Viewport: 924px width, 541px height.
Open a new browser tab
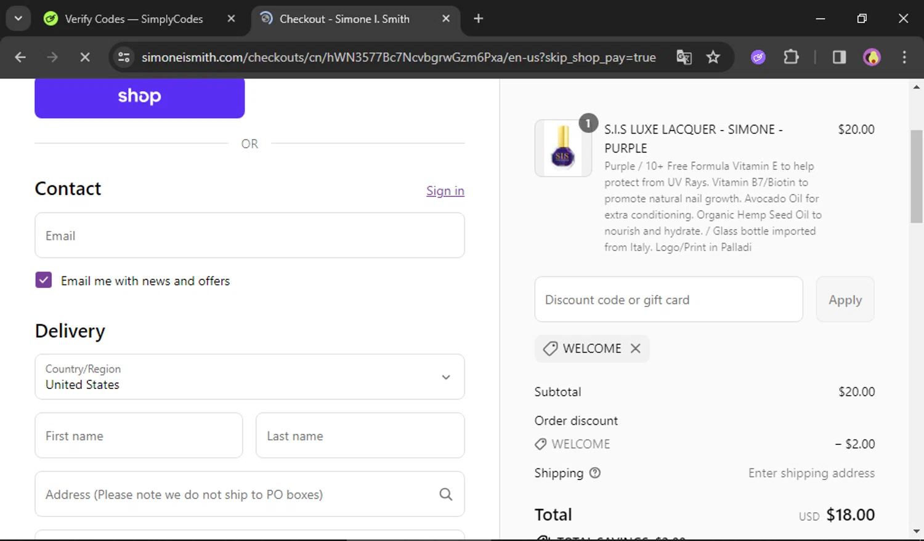click(x=478, y=18)
